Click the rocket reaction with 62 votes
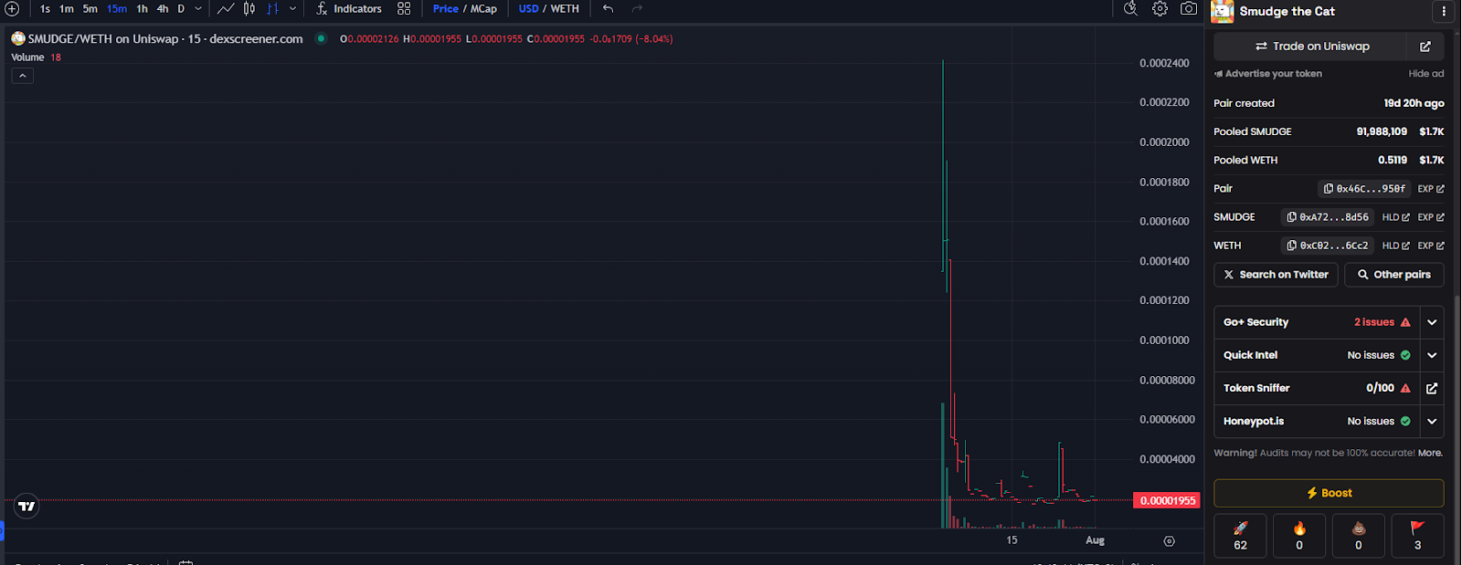This screenshot has width=1462, height=565. click(x=1240, y=535)
